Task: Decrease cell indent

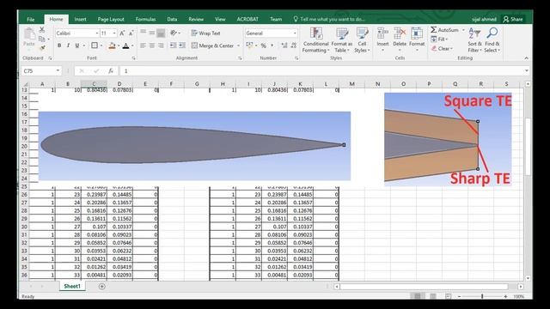Action: (x=174, y=45)
